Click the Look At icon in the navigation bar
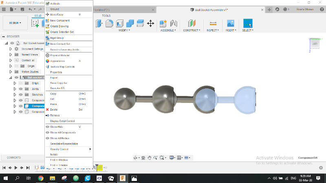The width and height of the screenshot is (326, 183). [x=143, y=158]
